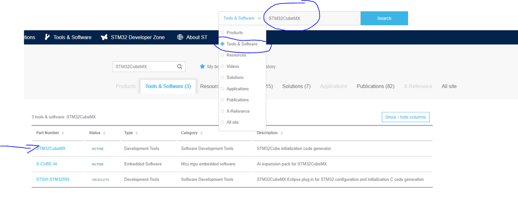The width and height of the screenshot is (518, 213).
Task: Open the STM32CubeMX part number link
Action: [x=51, y=149]
